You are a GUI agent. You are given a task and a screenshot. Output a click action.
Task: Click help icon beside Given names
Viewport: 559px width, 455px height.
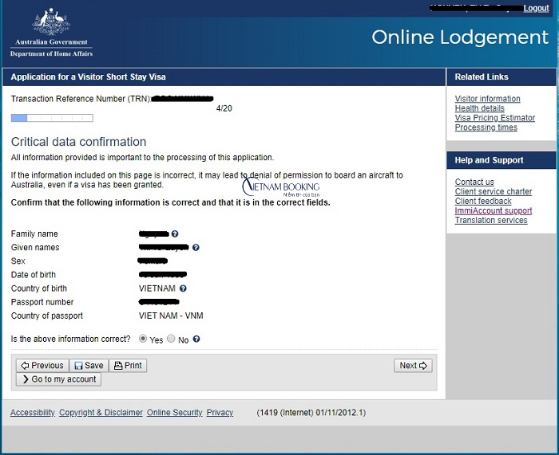pyautogui.click(x=196, y=248)
